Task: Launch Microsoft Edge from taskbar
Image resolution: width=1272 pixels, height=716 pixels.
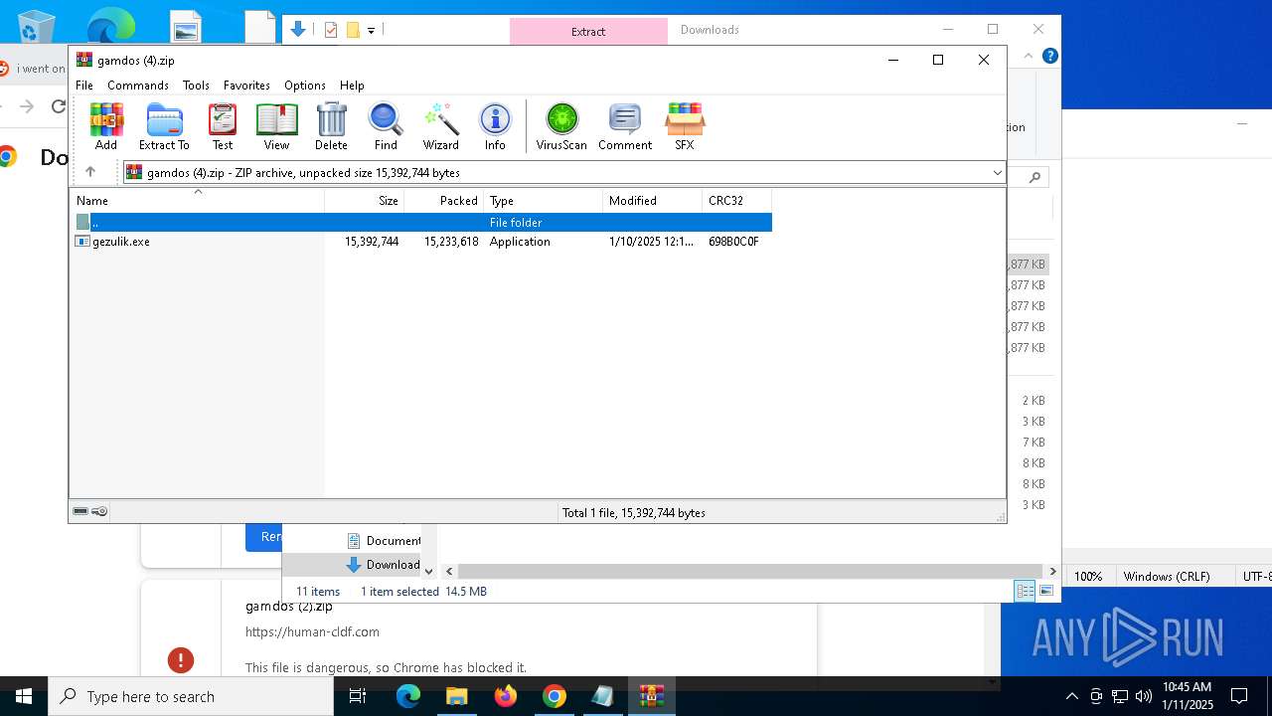Action: click(408, 696)
